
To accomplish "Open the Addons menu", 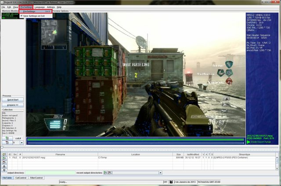I will point(51,7).
